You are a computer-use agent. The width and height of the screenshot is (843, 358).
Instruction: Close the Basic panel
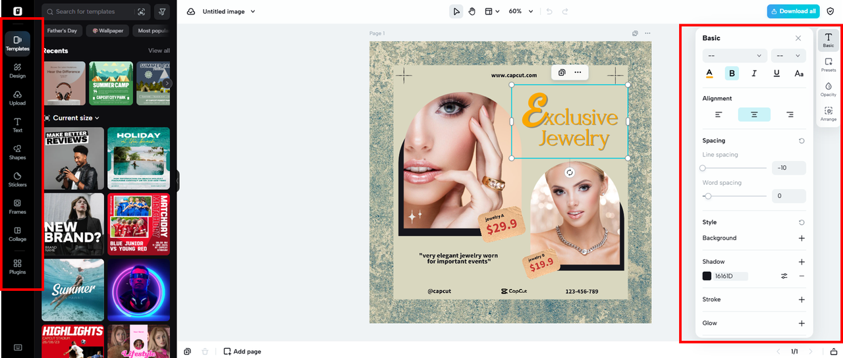tap(798, 38)
